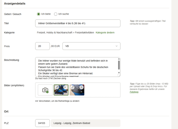The image size is (178, 129).
Task: Click the 'Ort' section heading
Action: (6, 112)
